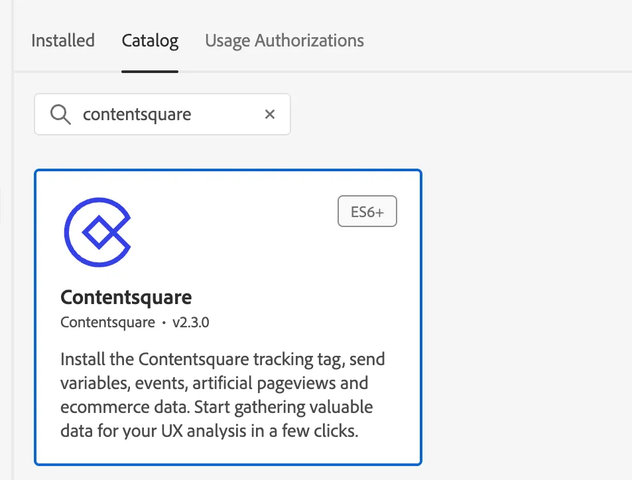The image size is (632, 480).
Task: Select the Contentsquare extension description text
Action: click(222, 395)
